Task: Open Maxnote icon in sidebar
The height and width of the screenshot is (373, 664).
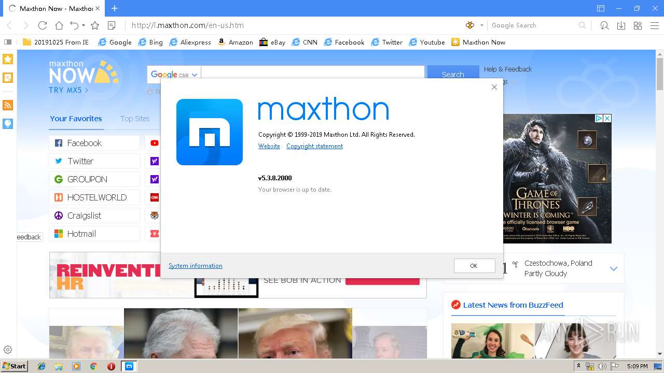Action: pyautogui.click(x=8, y=78)
